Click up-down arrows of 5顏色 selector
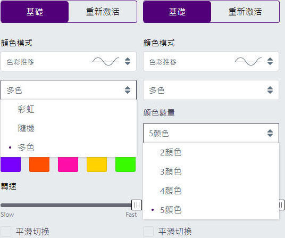This screenshot has width=285, height=238. tap(270, 133)
